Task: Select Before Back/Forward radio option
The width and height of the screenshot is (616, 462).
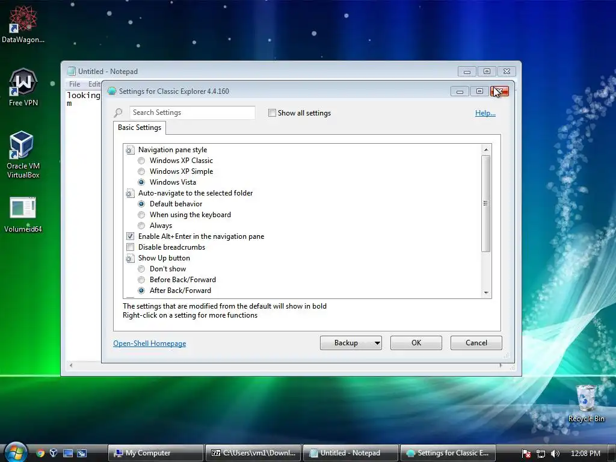Action: click(x=141, y=280)
